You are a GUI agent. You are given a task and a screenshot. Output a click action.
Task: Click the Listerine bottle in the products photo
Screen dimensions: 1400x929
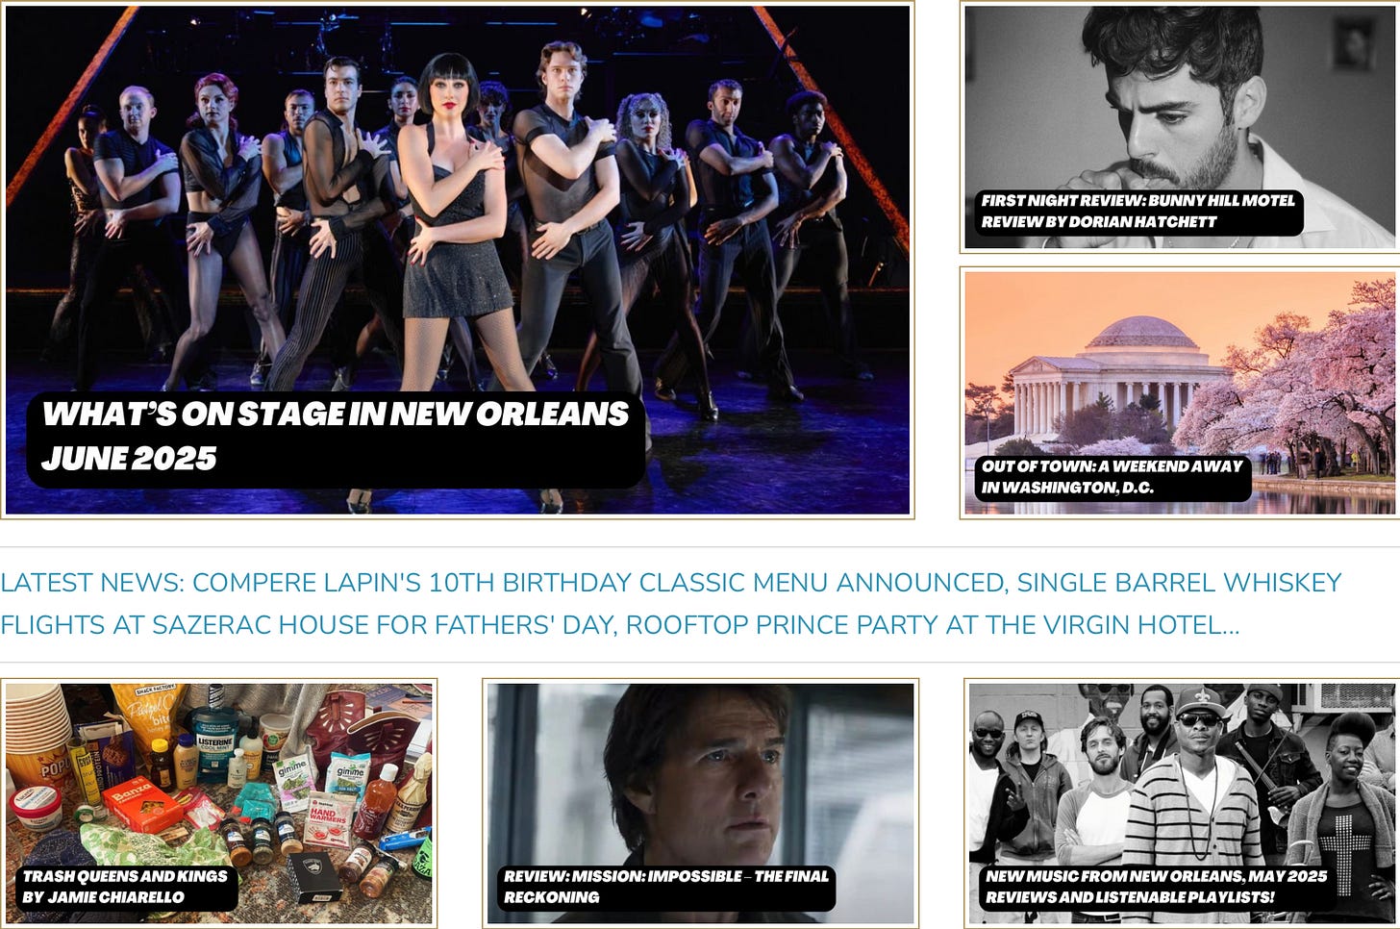click(213, 741)
